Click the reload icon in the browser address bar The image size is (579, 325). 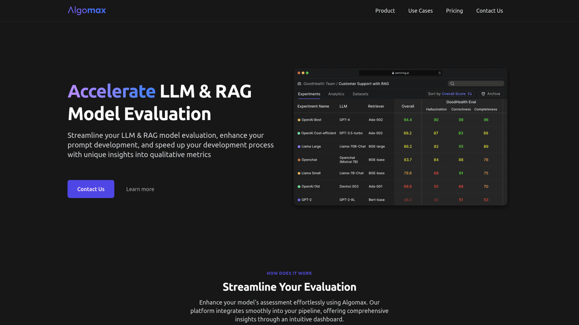(440, 73)
